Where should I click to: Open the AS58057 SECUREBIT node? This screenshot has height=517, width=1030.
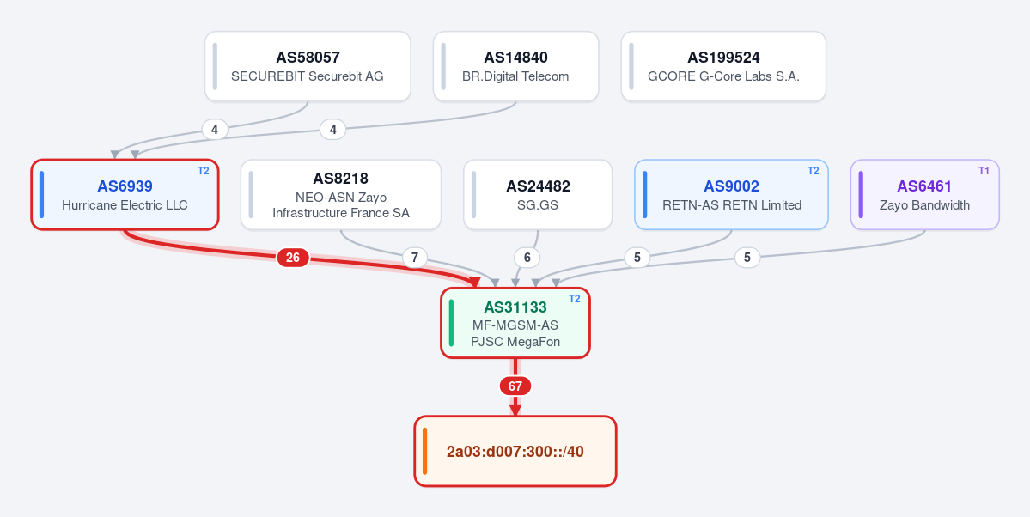(x=308, y=66)
